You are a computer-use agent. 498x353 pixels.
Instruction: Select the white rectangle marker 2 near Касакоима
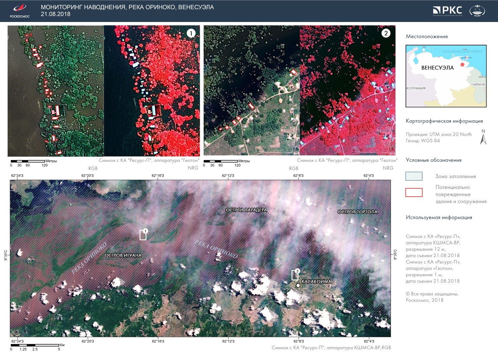coord(295,275)
